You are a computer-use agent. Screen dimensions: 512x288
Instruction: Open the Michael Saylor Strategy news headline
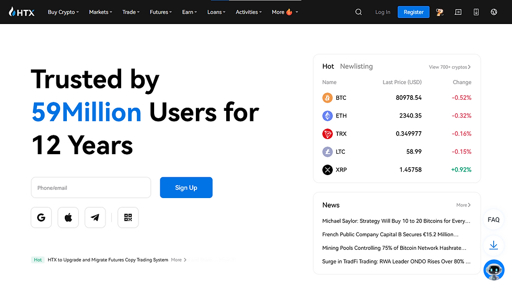pyautogui.click(x=396, y=221)
